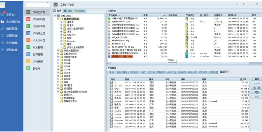The image size is (262, 132).
Task: Collapse the 文档工作区 root tree node
Action: click(x=55, y=16)
